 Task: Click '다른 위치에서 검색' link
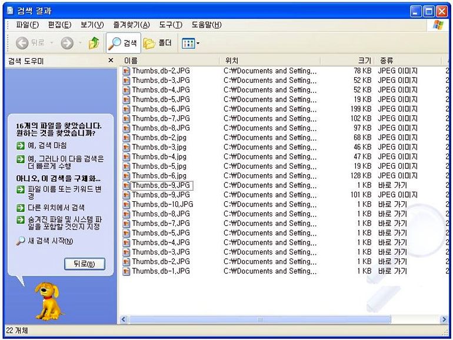(56, 208)
